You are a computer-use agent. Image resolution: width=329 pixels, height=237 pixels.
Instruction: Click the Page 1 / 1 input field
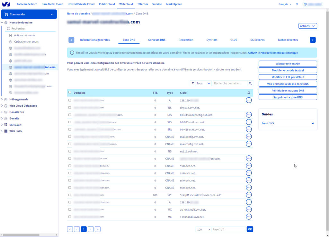coord(229,229)
